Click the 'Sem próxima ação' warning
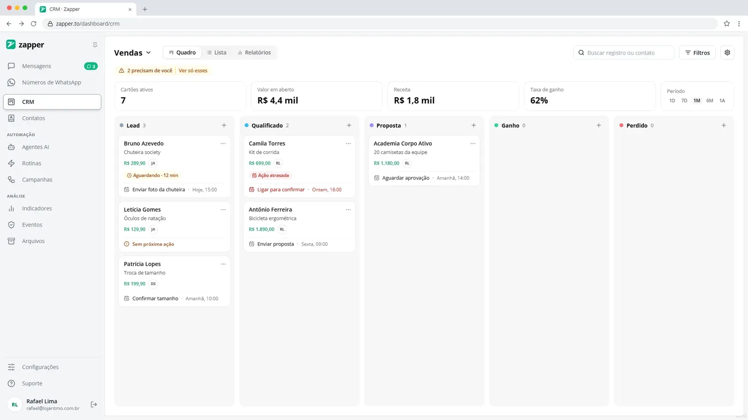748x420 pixels. [149, 244]
